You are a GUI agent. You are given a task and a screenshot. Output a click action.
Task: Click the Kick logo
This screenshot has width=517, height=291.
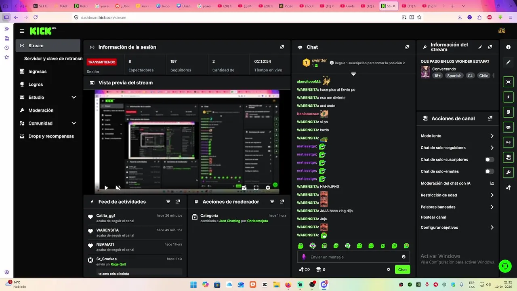42,31
